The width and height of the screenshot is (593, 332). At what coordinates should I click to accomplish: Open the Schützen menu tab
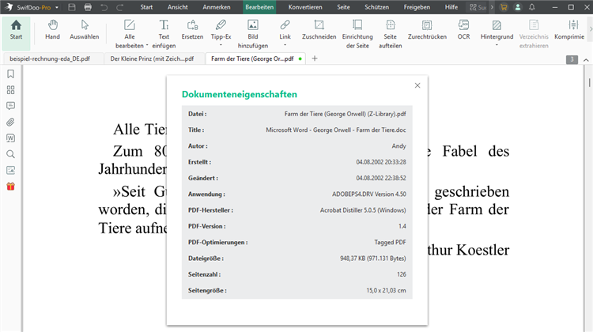click(x=376, y=7)
